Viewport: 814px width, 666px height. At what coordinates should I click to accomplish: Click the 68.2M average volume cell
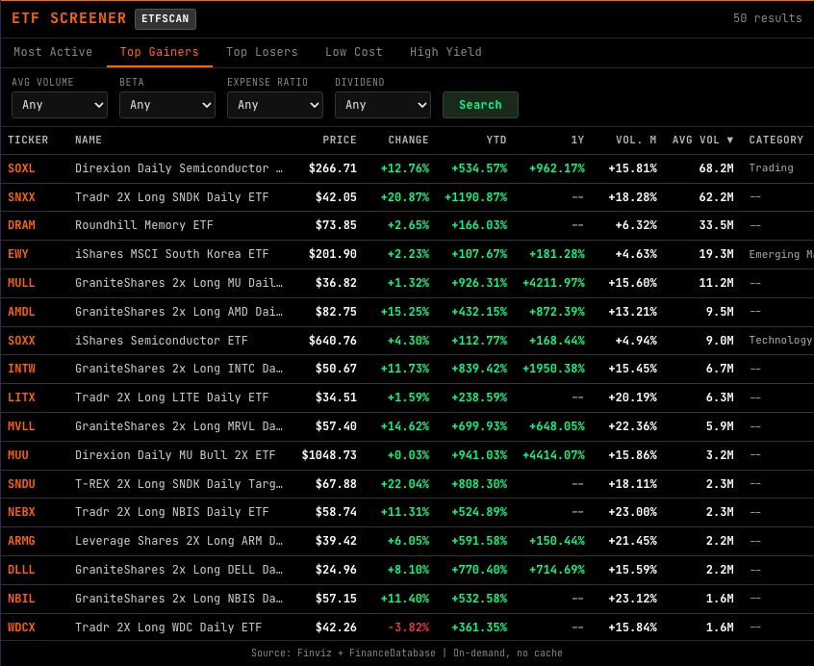717,168
